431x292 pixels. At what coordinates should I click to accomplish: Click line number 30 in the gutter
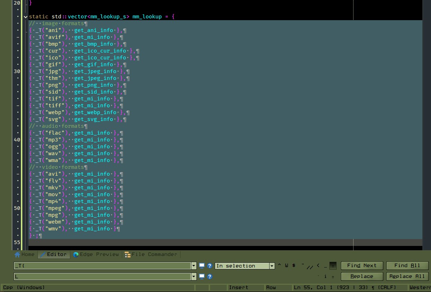coord(17,71)
